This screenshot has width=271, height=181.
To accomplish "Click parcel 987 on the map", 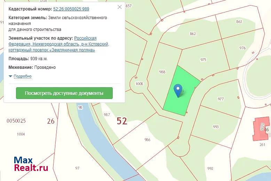I will [107, 115].
